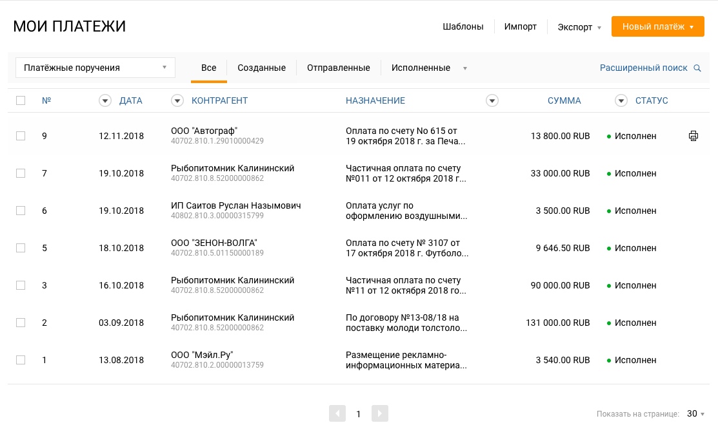Image resolution: width=718 pixels, height=443 pixels.
Task: Click the amount 90 000.00 RUB
Action: click(x=560, y=285)
